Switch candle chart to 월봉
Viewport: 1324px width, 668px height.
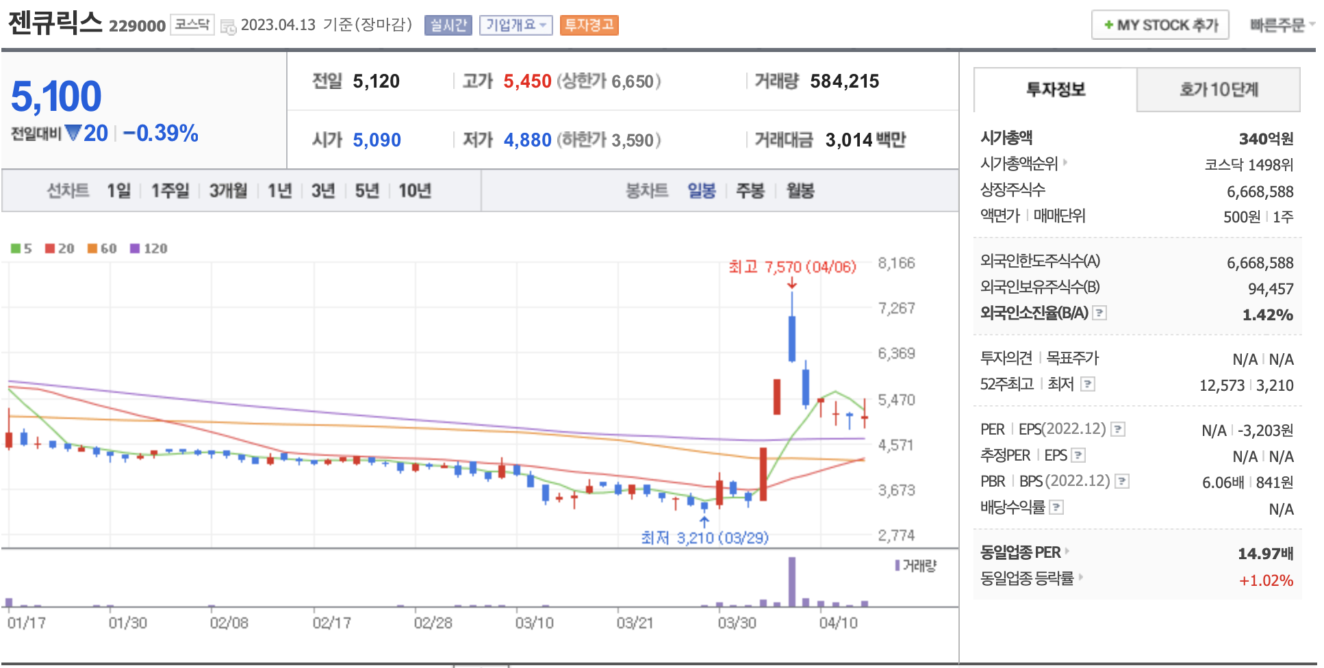click(x=800, y=191)
